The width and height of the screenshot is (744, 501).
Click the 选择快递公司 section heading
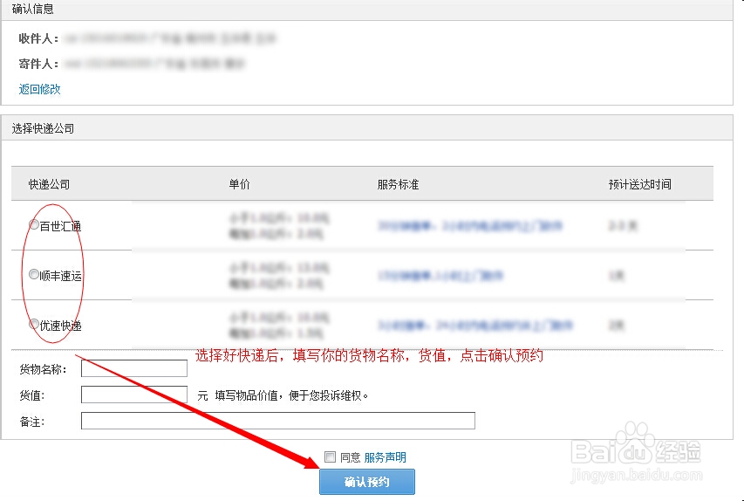[x=44, y=128]
